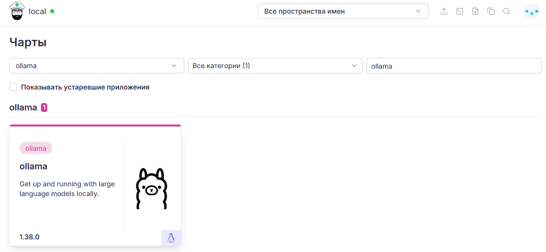
Task: Click the chevron arrow of ollama repository selector
Action: [x=174, y=66]
